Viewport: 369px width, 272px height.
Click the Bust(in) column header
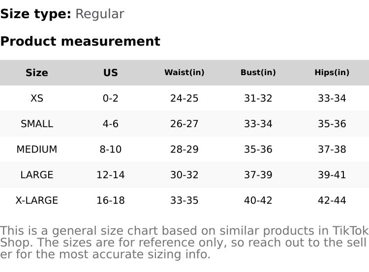258,73
